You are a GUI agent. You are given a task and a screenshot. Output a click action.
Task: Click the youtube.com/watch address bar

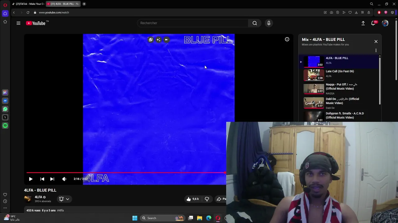click(54, 12)
